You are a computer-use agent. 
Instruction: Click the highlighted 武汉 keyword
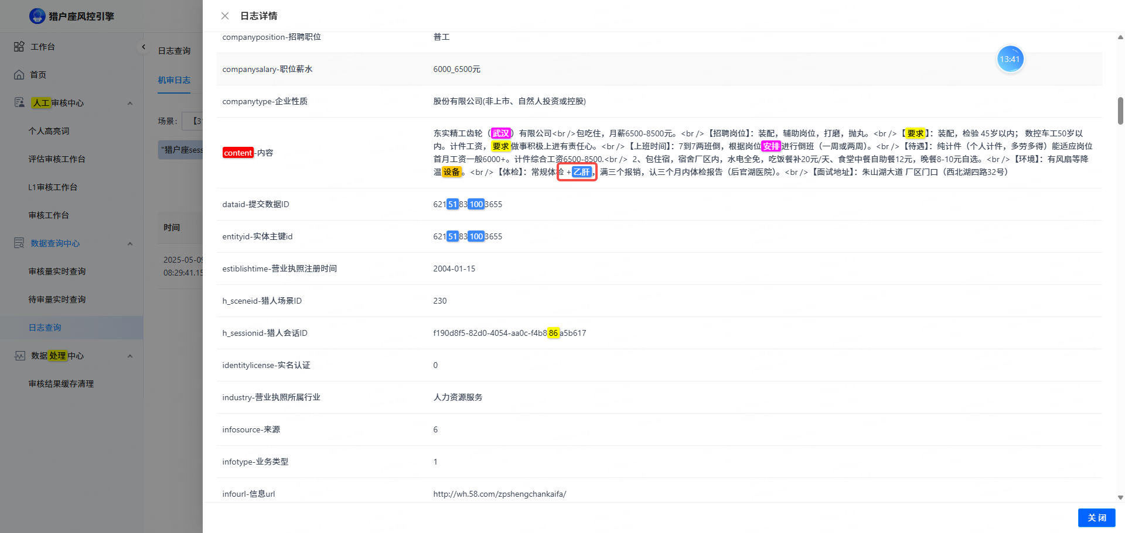point(501,133)
